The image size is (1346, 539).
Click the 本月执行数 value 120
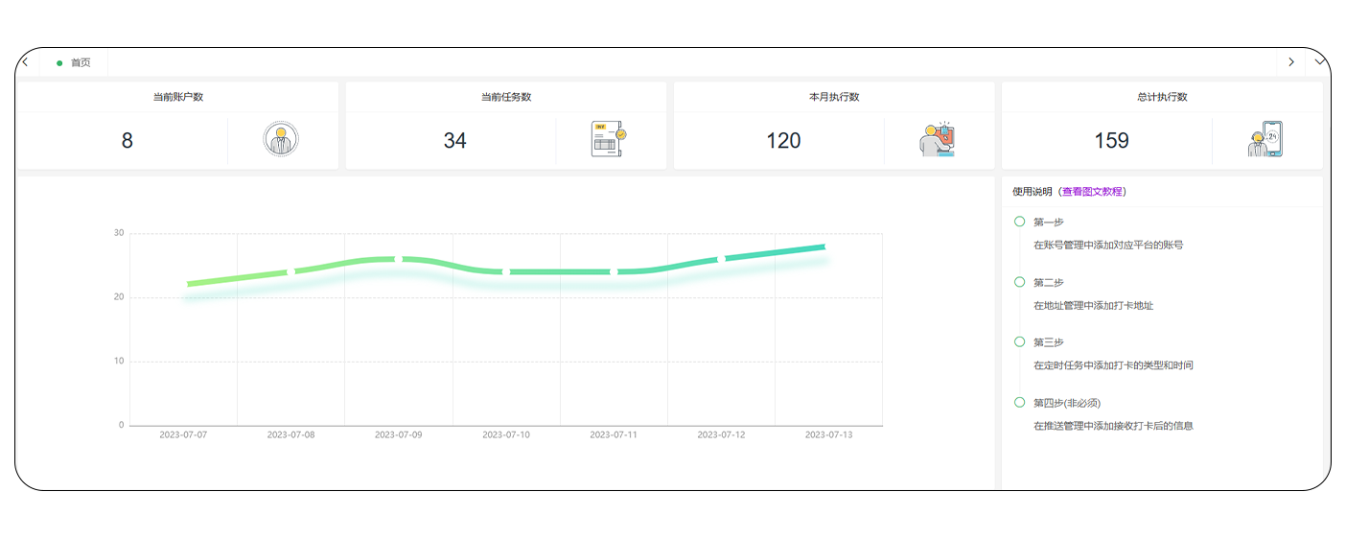click(783, 141)
